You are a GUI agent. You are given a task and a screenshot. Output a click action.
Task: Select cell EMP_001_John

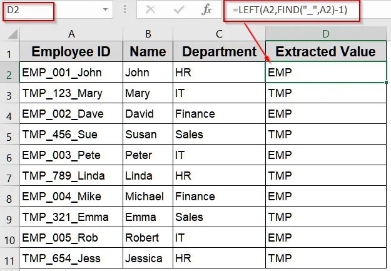71,73
